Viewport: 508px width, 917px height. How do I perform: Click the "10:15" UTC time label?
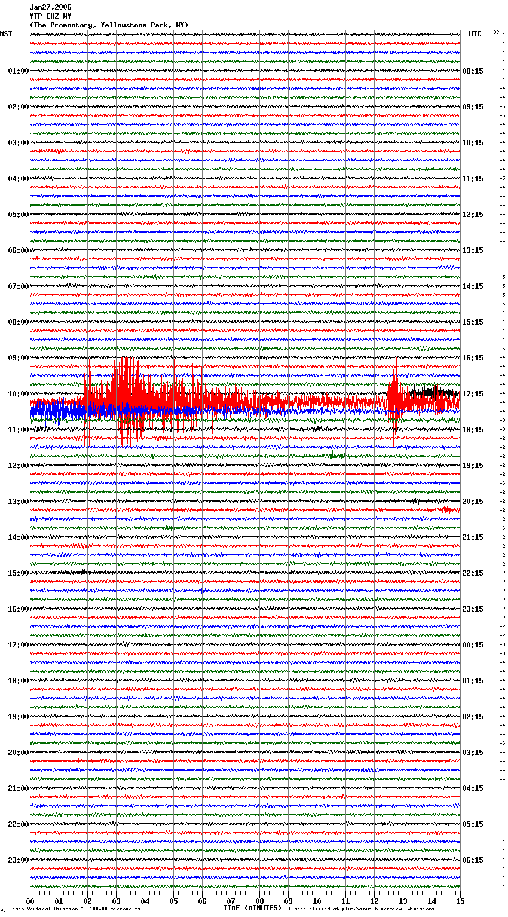473,143
